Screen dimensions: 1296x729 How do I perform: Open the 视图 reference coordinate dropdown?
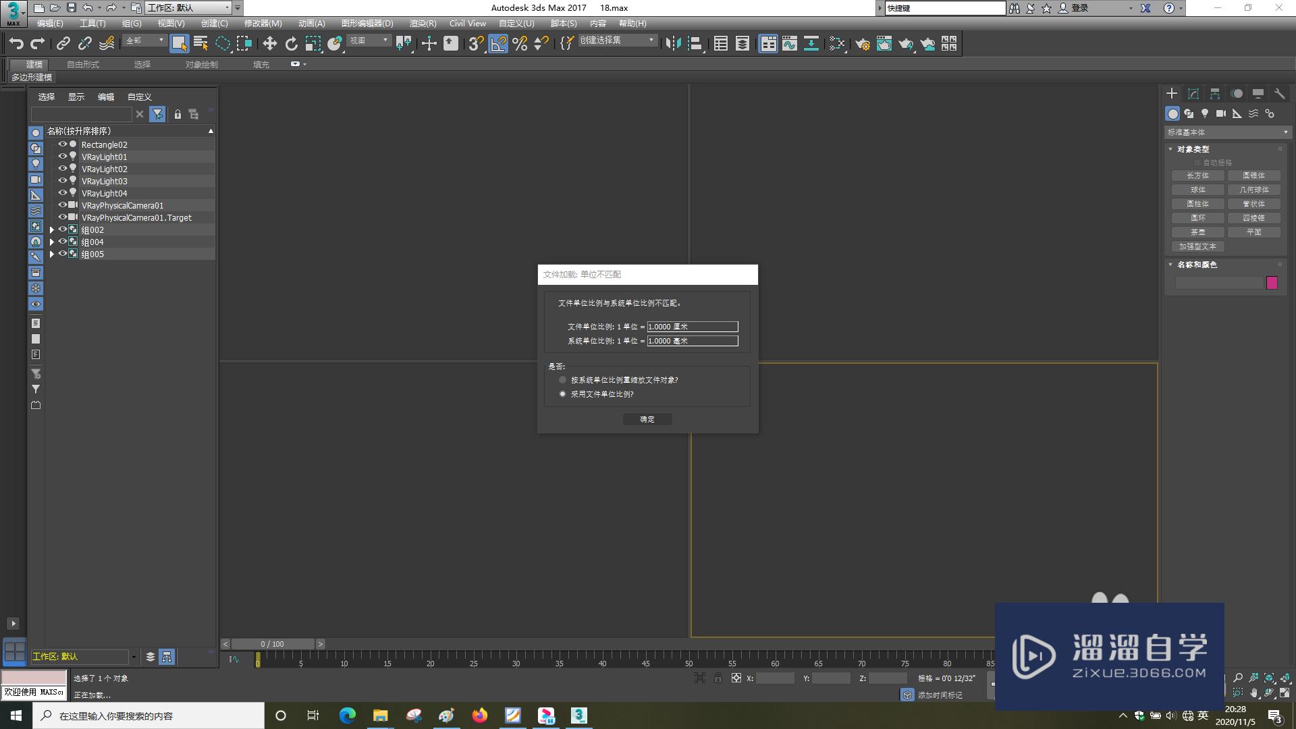pyautogui.click(x=369, y=41)
